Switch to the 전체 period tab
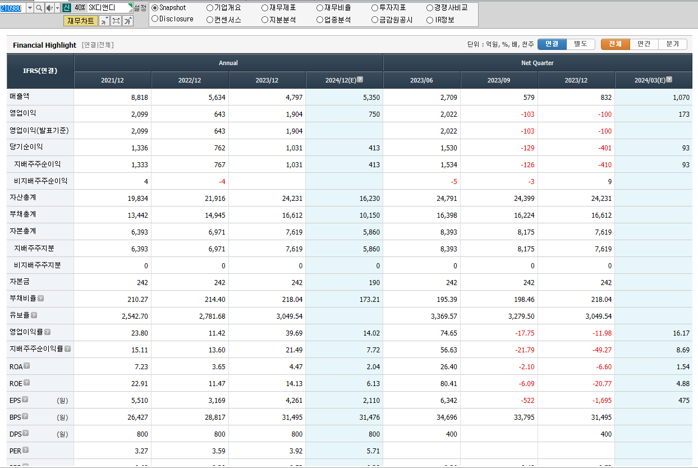Screen dimensions: 698x468 tap(616, 44)
